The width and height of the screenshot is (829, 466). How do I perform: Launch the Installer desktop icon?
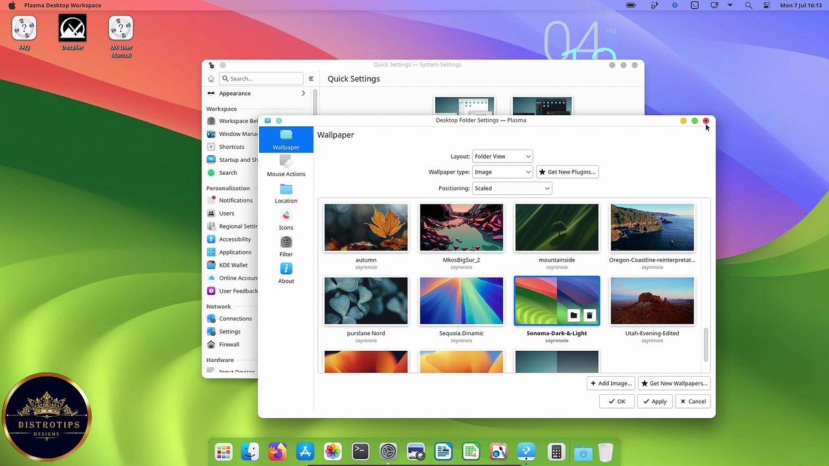click(73, 33)
